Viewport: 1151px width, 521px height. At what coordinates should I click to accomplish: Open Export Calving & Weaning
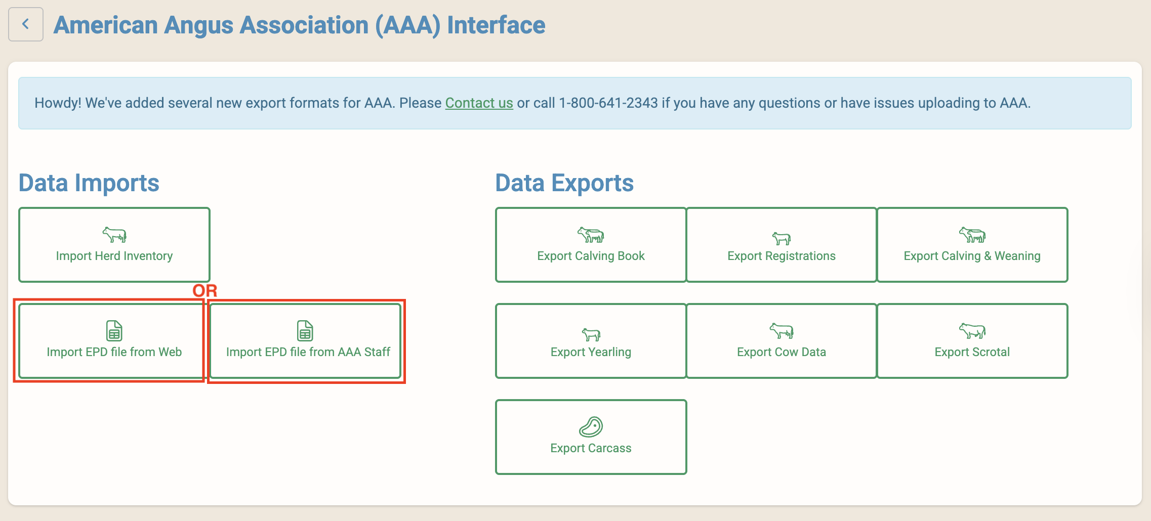click(x=972, y=245)
